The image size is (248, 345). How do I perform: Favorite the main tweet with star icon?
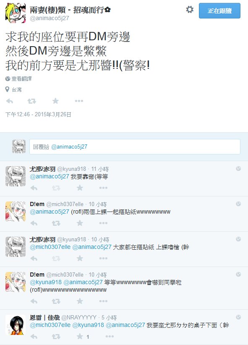click(55, 101)
